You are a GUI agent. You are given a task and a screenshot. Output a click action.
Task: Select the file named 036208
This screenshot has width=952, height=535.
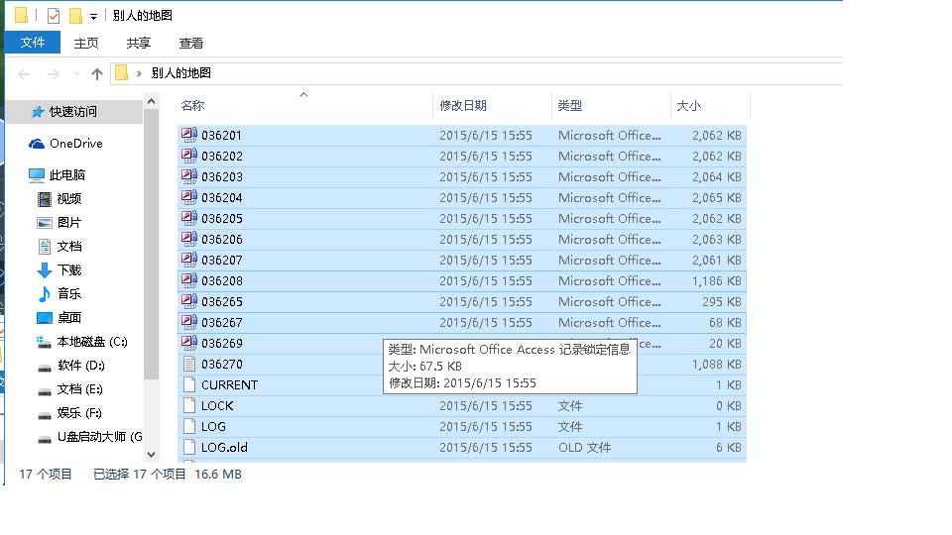click(x=221, y=280)
